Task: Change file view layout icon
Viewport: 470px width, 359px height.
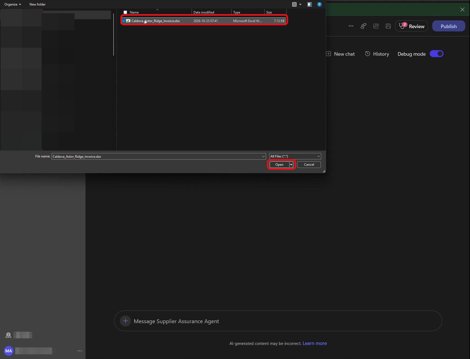Action: (294, 4)
